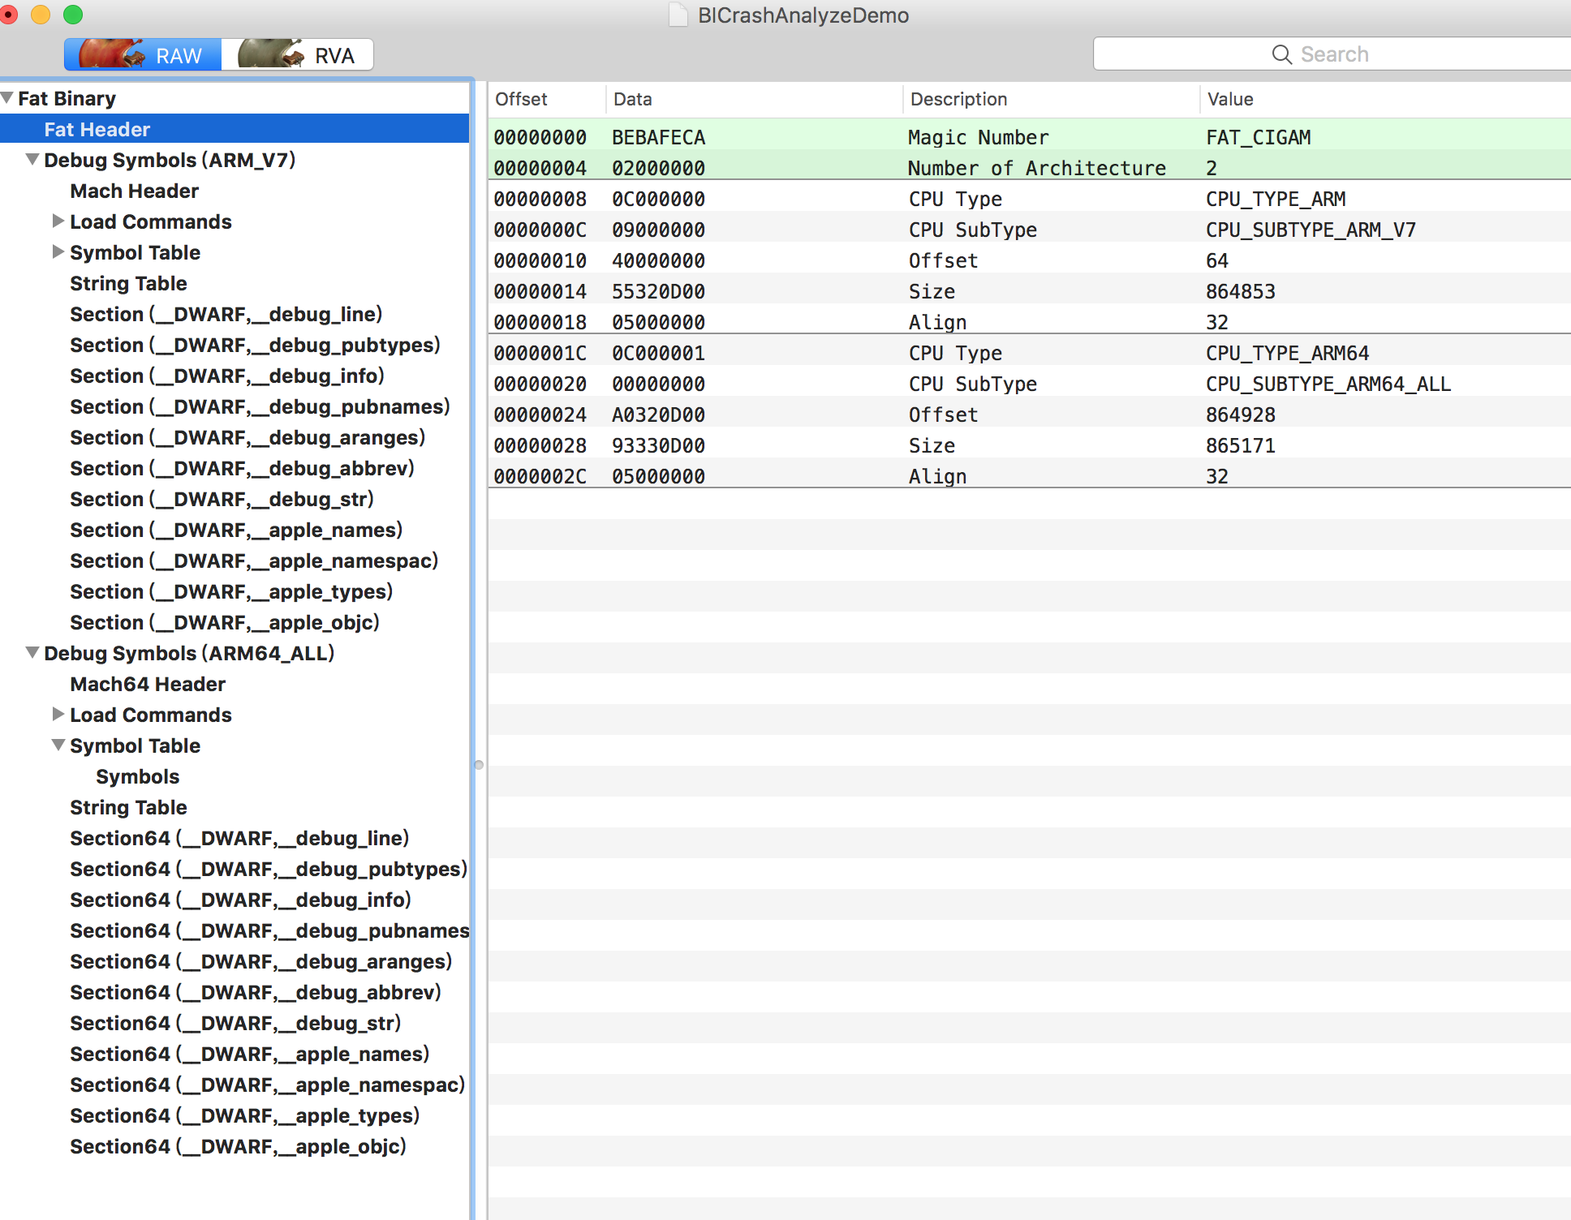This screenshot has width=1571, height=1220.
Task: Click the split view divider handle
Action: point(479,765)
